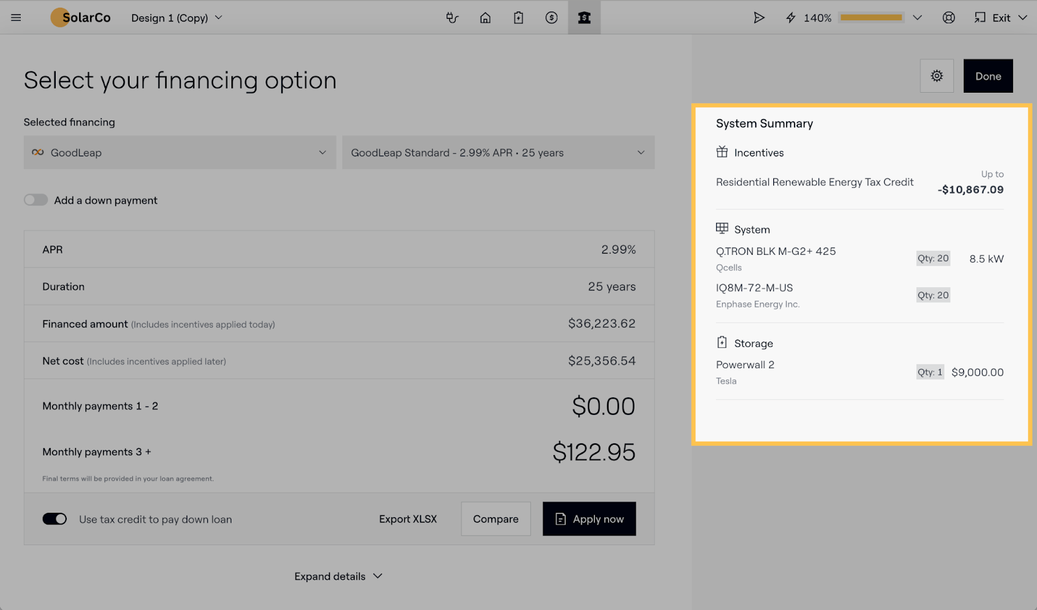Toggle Add a down payment switch

tap(36, 200)
